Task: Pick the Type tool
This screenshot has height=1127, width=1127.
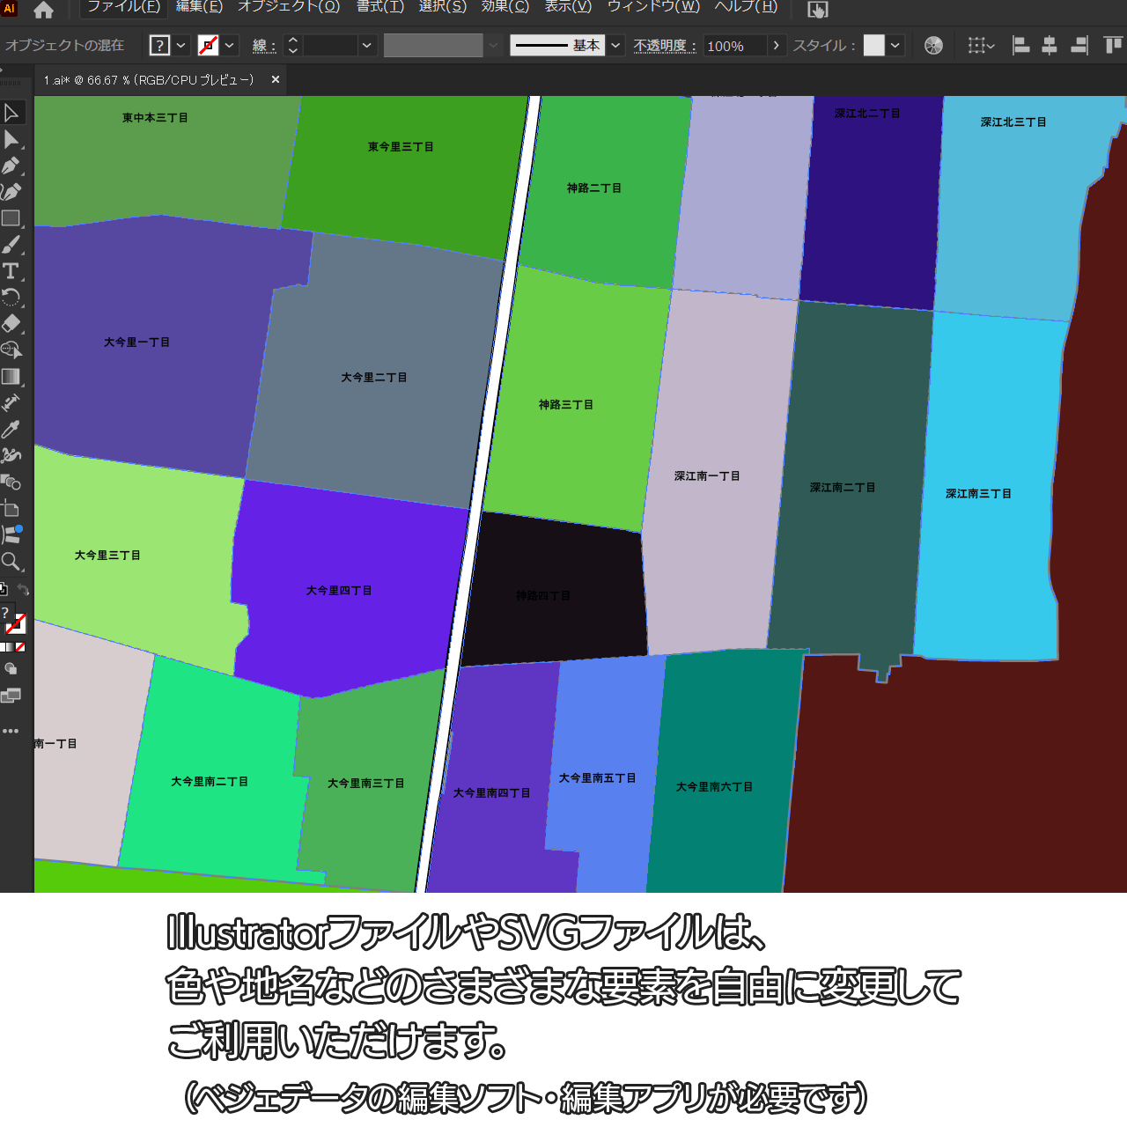Action: click(11, 271)
